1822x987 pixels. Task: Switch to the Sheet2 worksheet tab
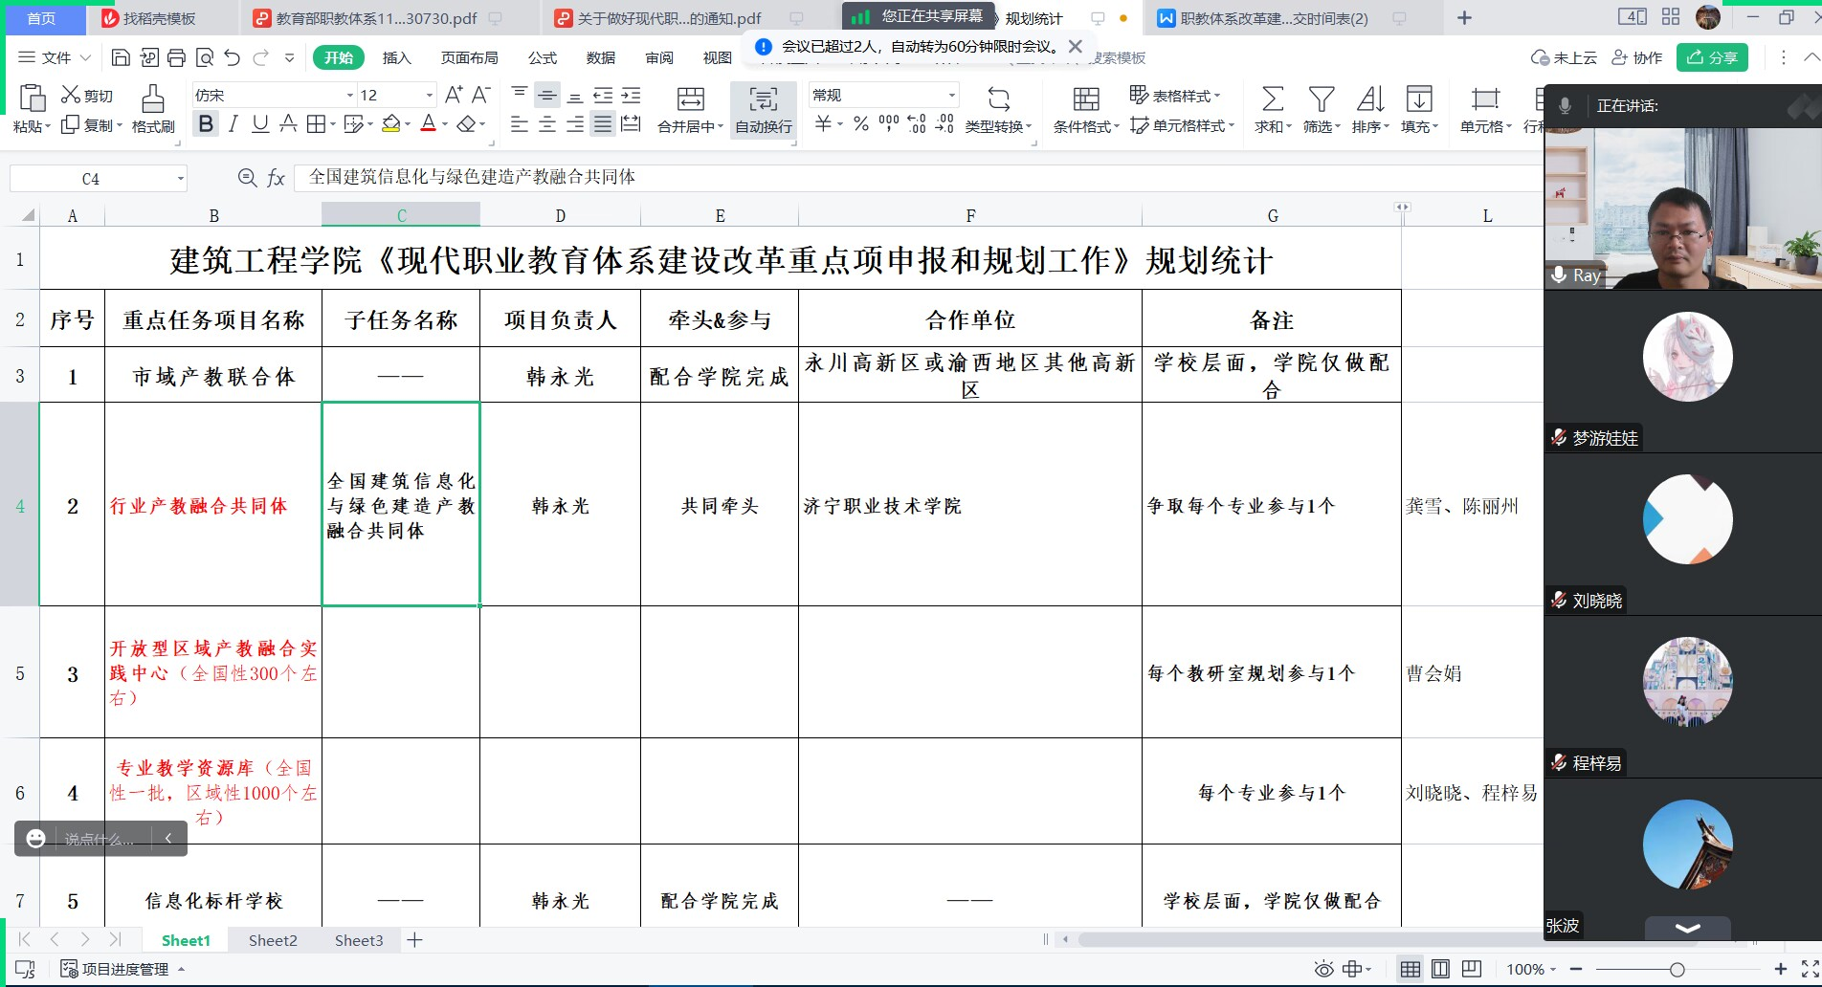pyautogui.click(x=272, y=940)
